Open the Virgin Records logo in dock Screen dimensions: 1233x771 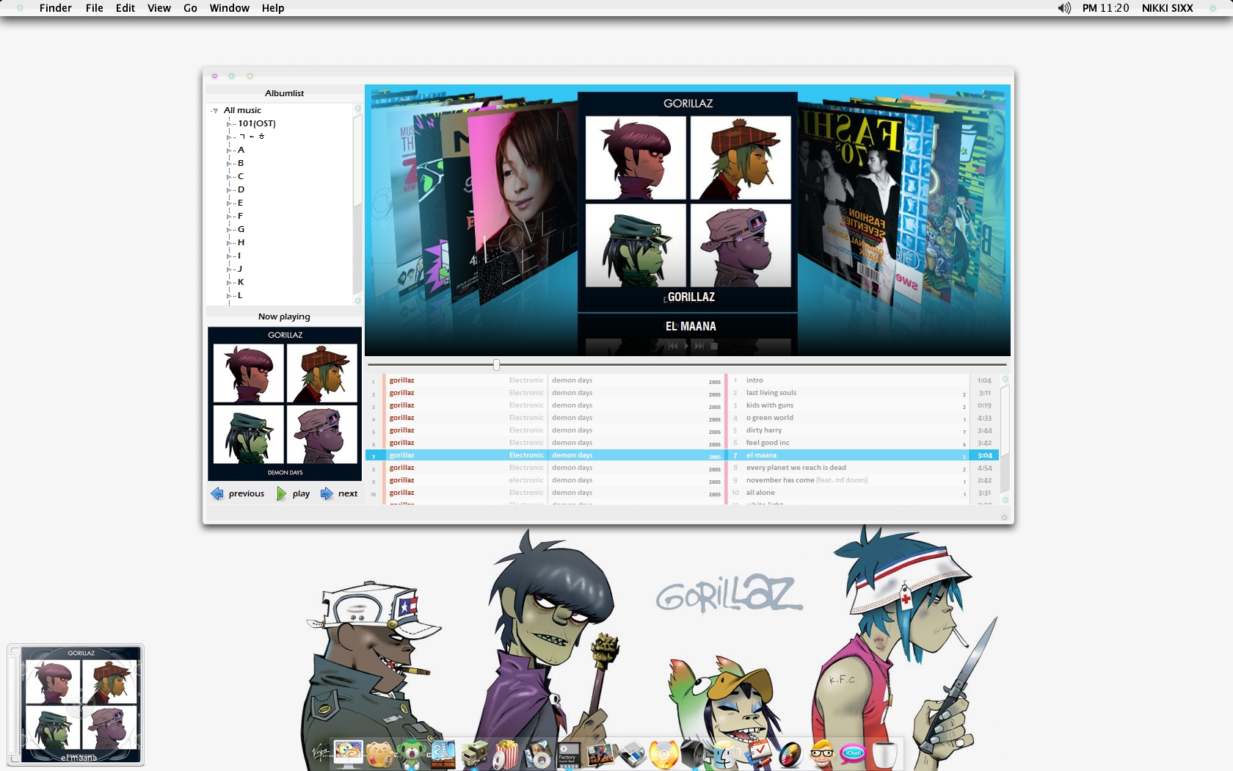pyautogui.click(x=321, y=754)
